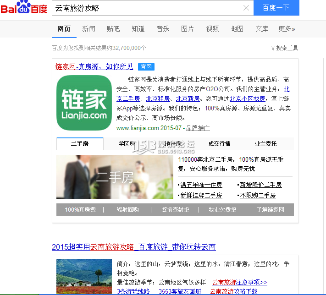Switch to the 新闻 tab
Screen dimensions: 326x295
click(x=89, y=29)
